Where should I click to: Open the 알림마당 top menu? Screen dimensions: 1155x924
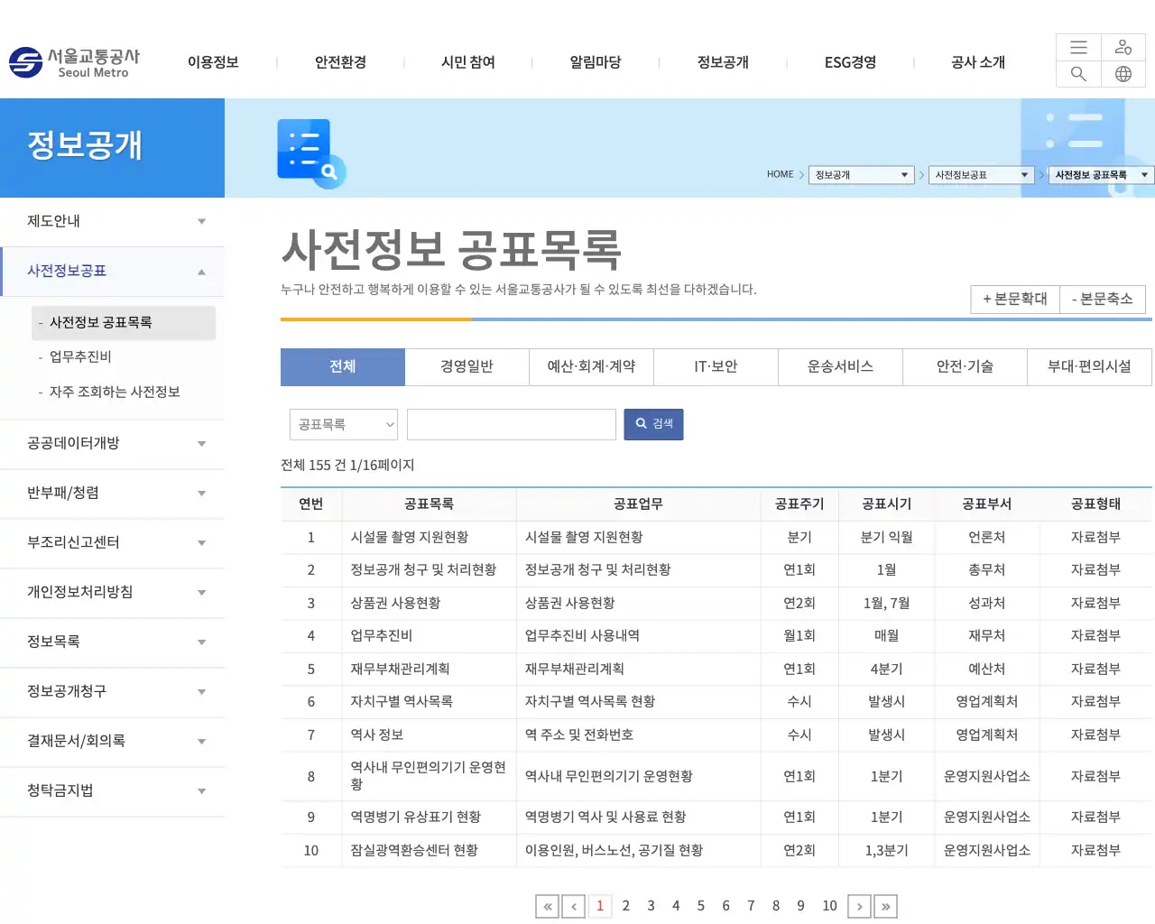pyautogui.click(x=596, y=62)
